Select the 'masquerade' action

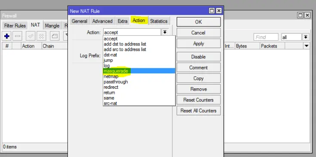click(x=139, y=71)
